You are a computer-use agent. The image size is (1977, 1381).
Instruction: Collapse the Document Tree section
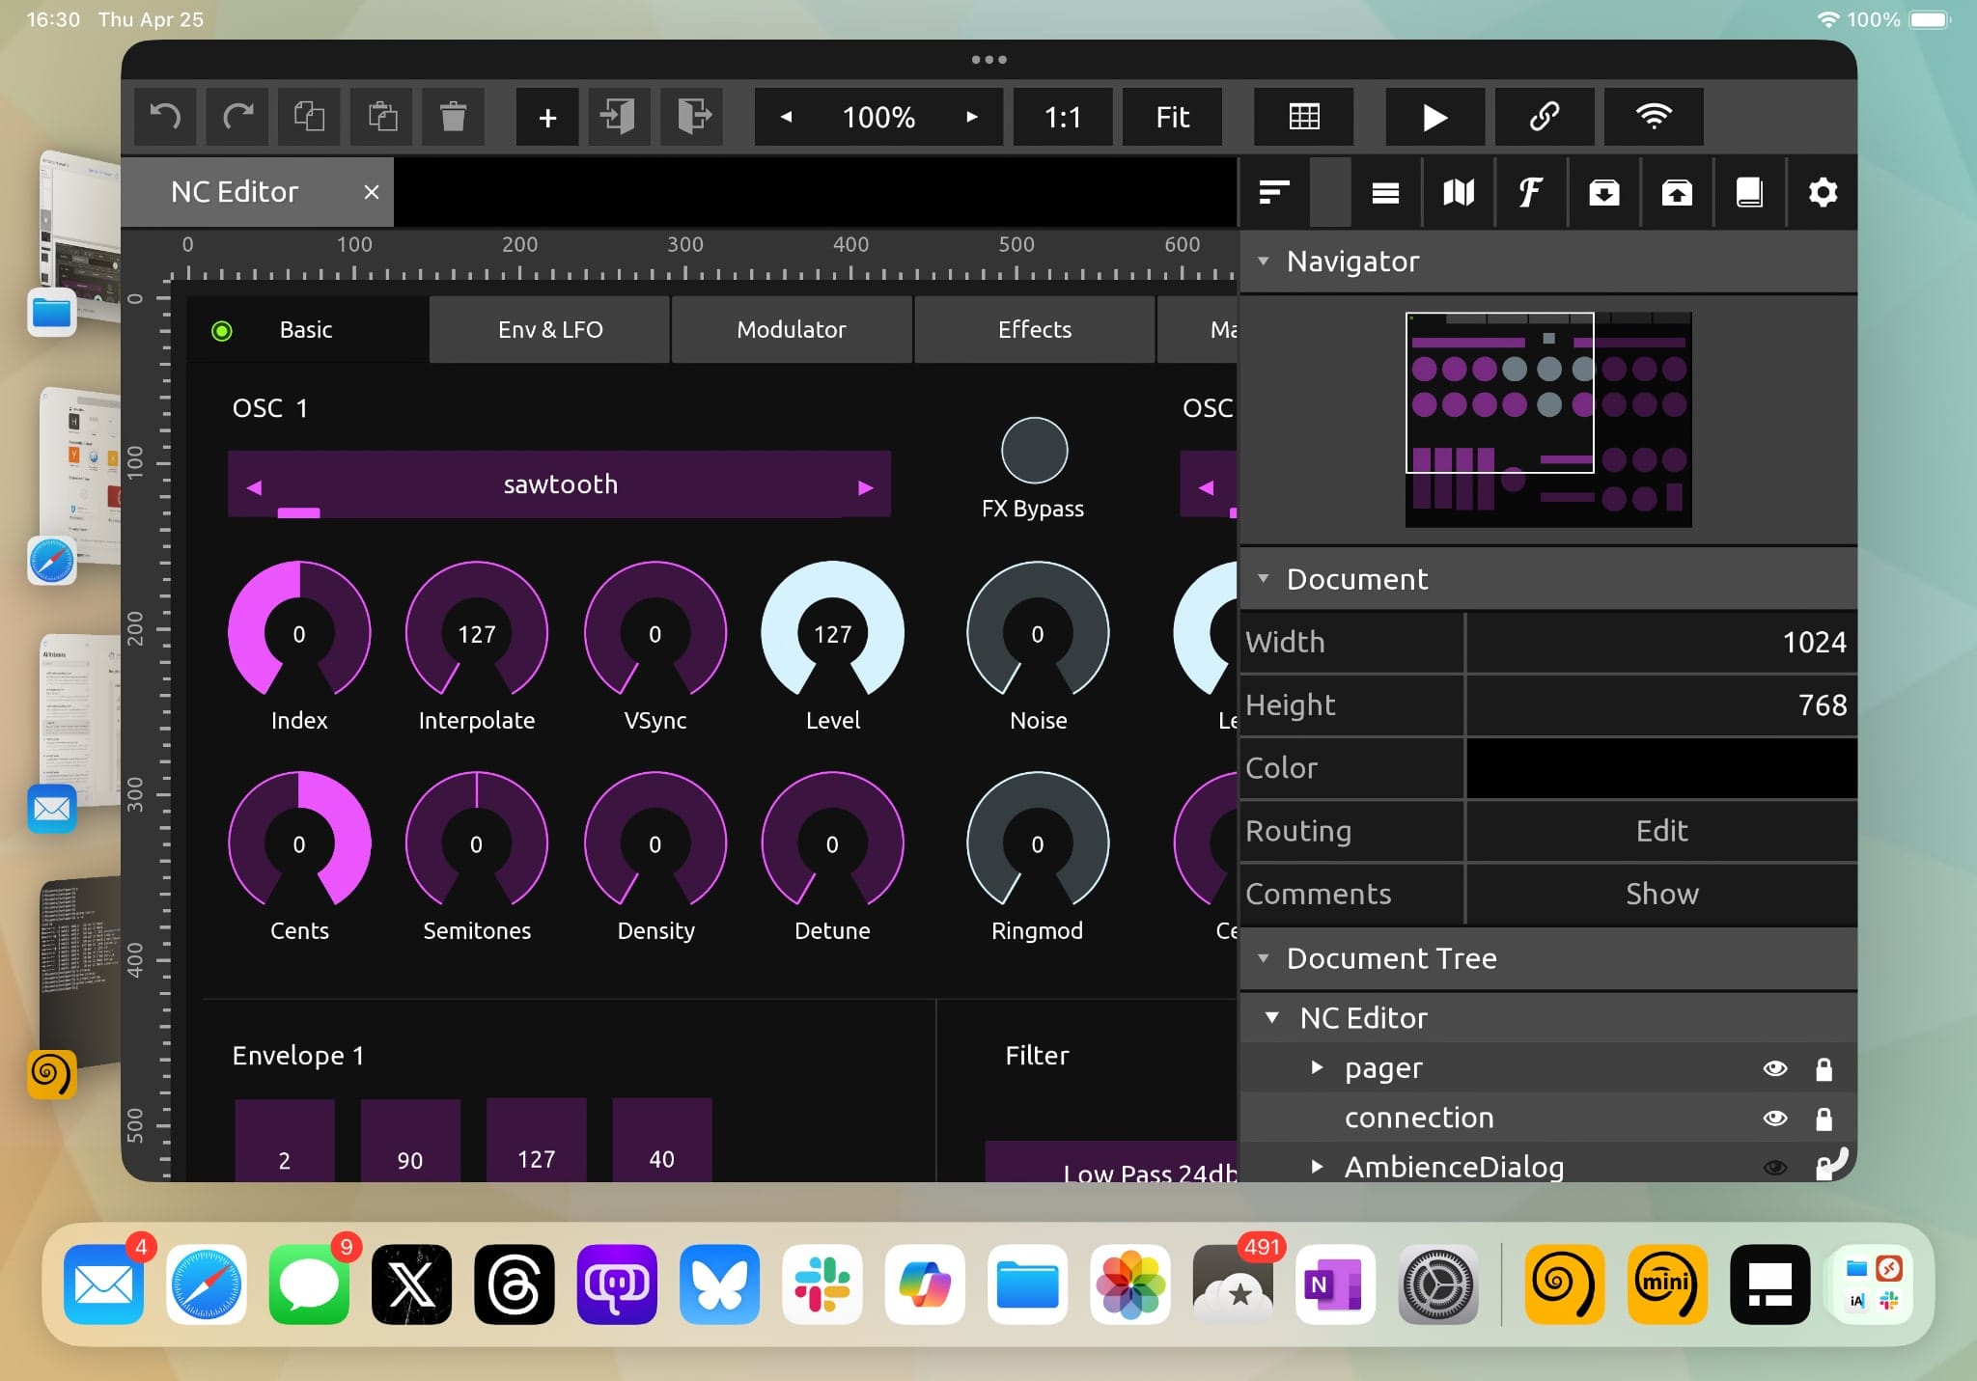point(1263,957)
